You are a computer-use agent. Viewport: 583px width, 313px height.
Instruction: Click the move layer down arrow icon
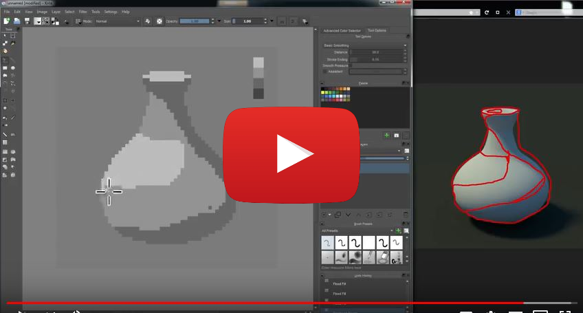coord(348,215)
